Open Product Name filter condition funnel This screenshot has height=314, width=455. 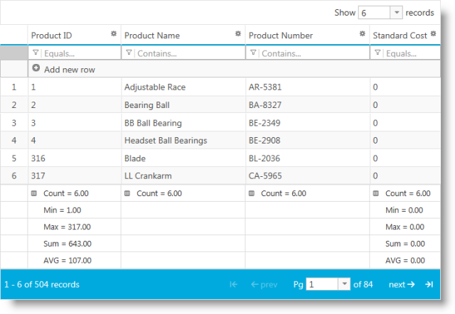pos(129,53)
